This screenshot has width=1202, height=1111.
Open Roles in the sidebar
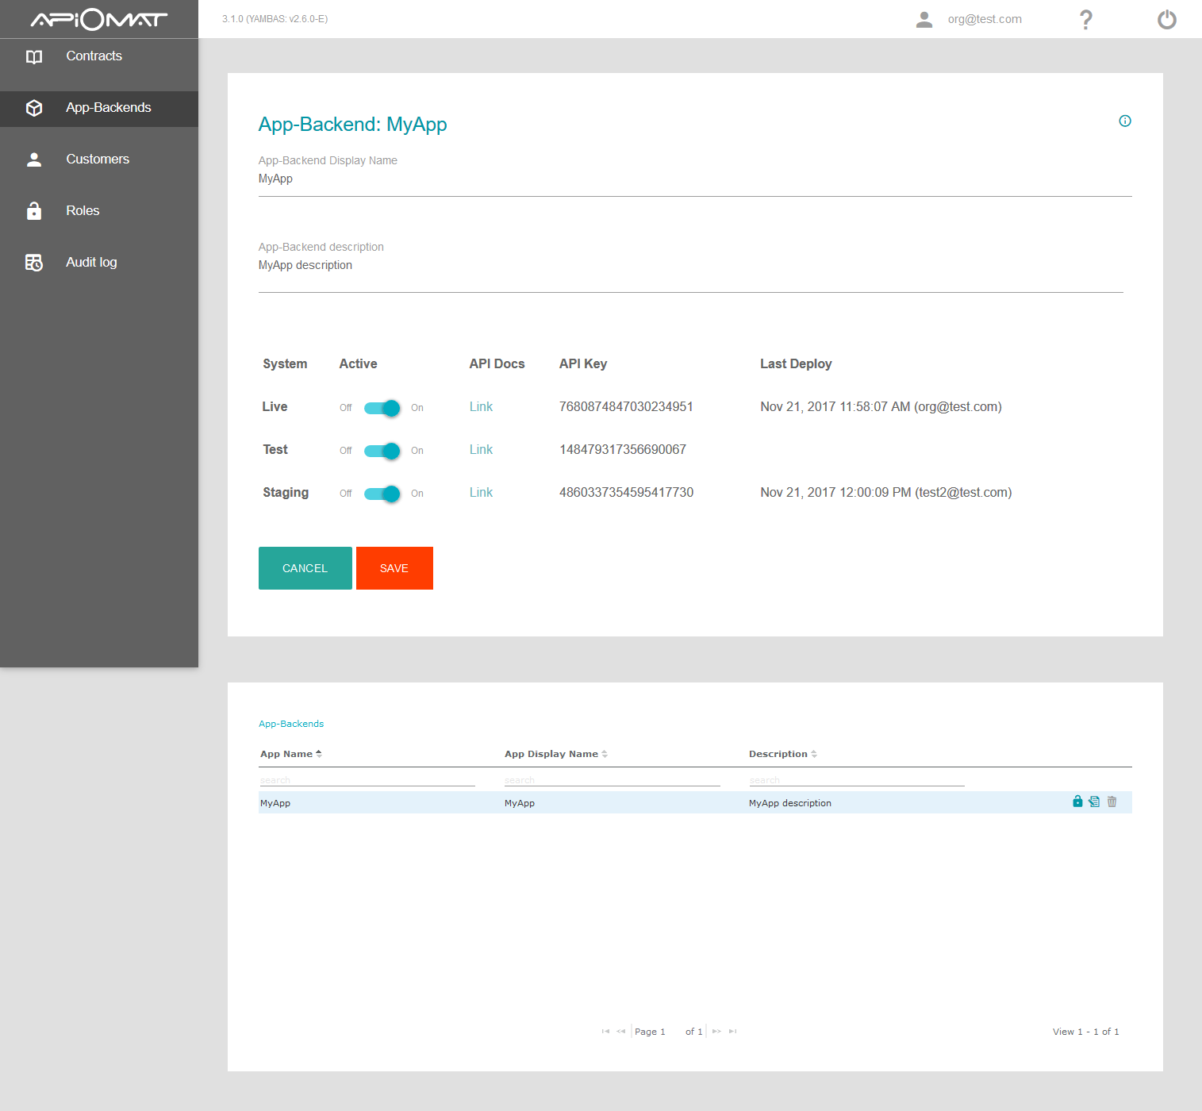(x=99, y=210)
